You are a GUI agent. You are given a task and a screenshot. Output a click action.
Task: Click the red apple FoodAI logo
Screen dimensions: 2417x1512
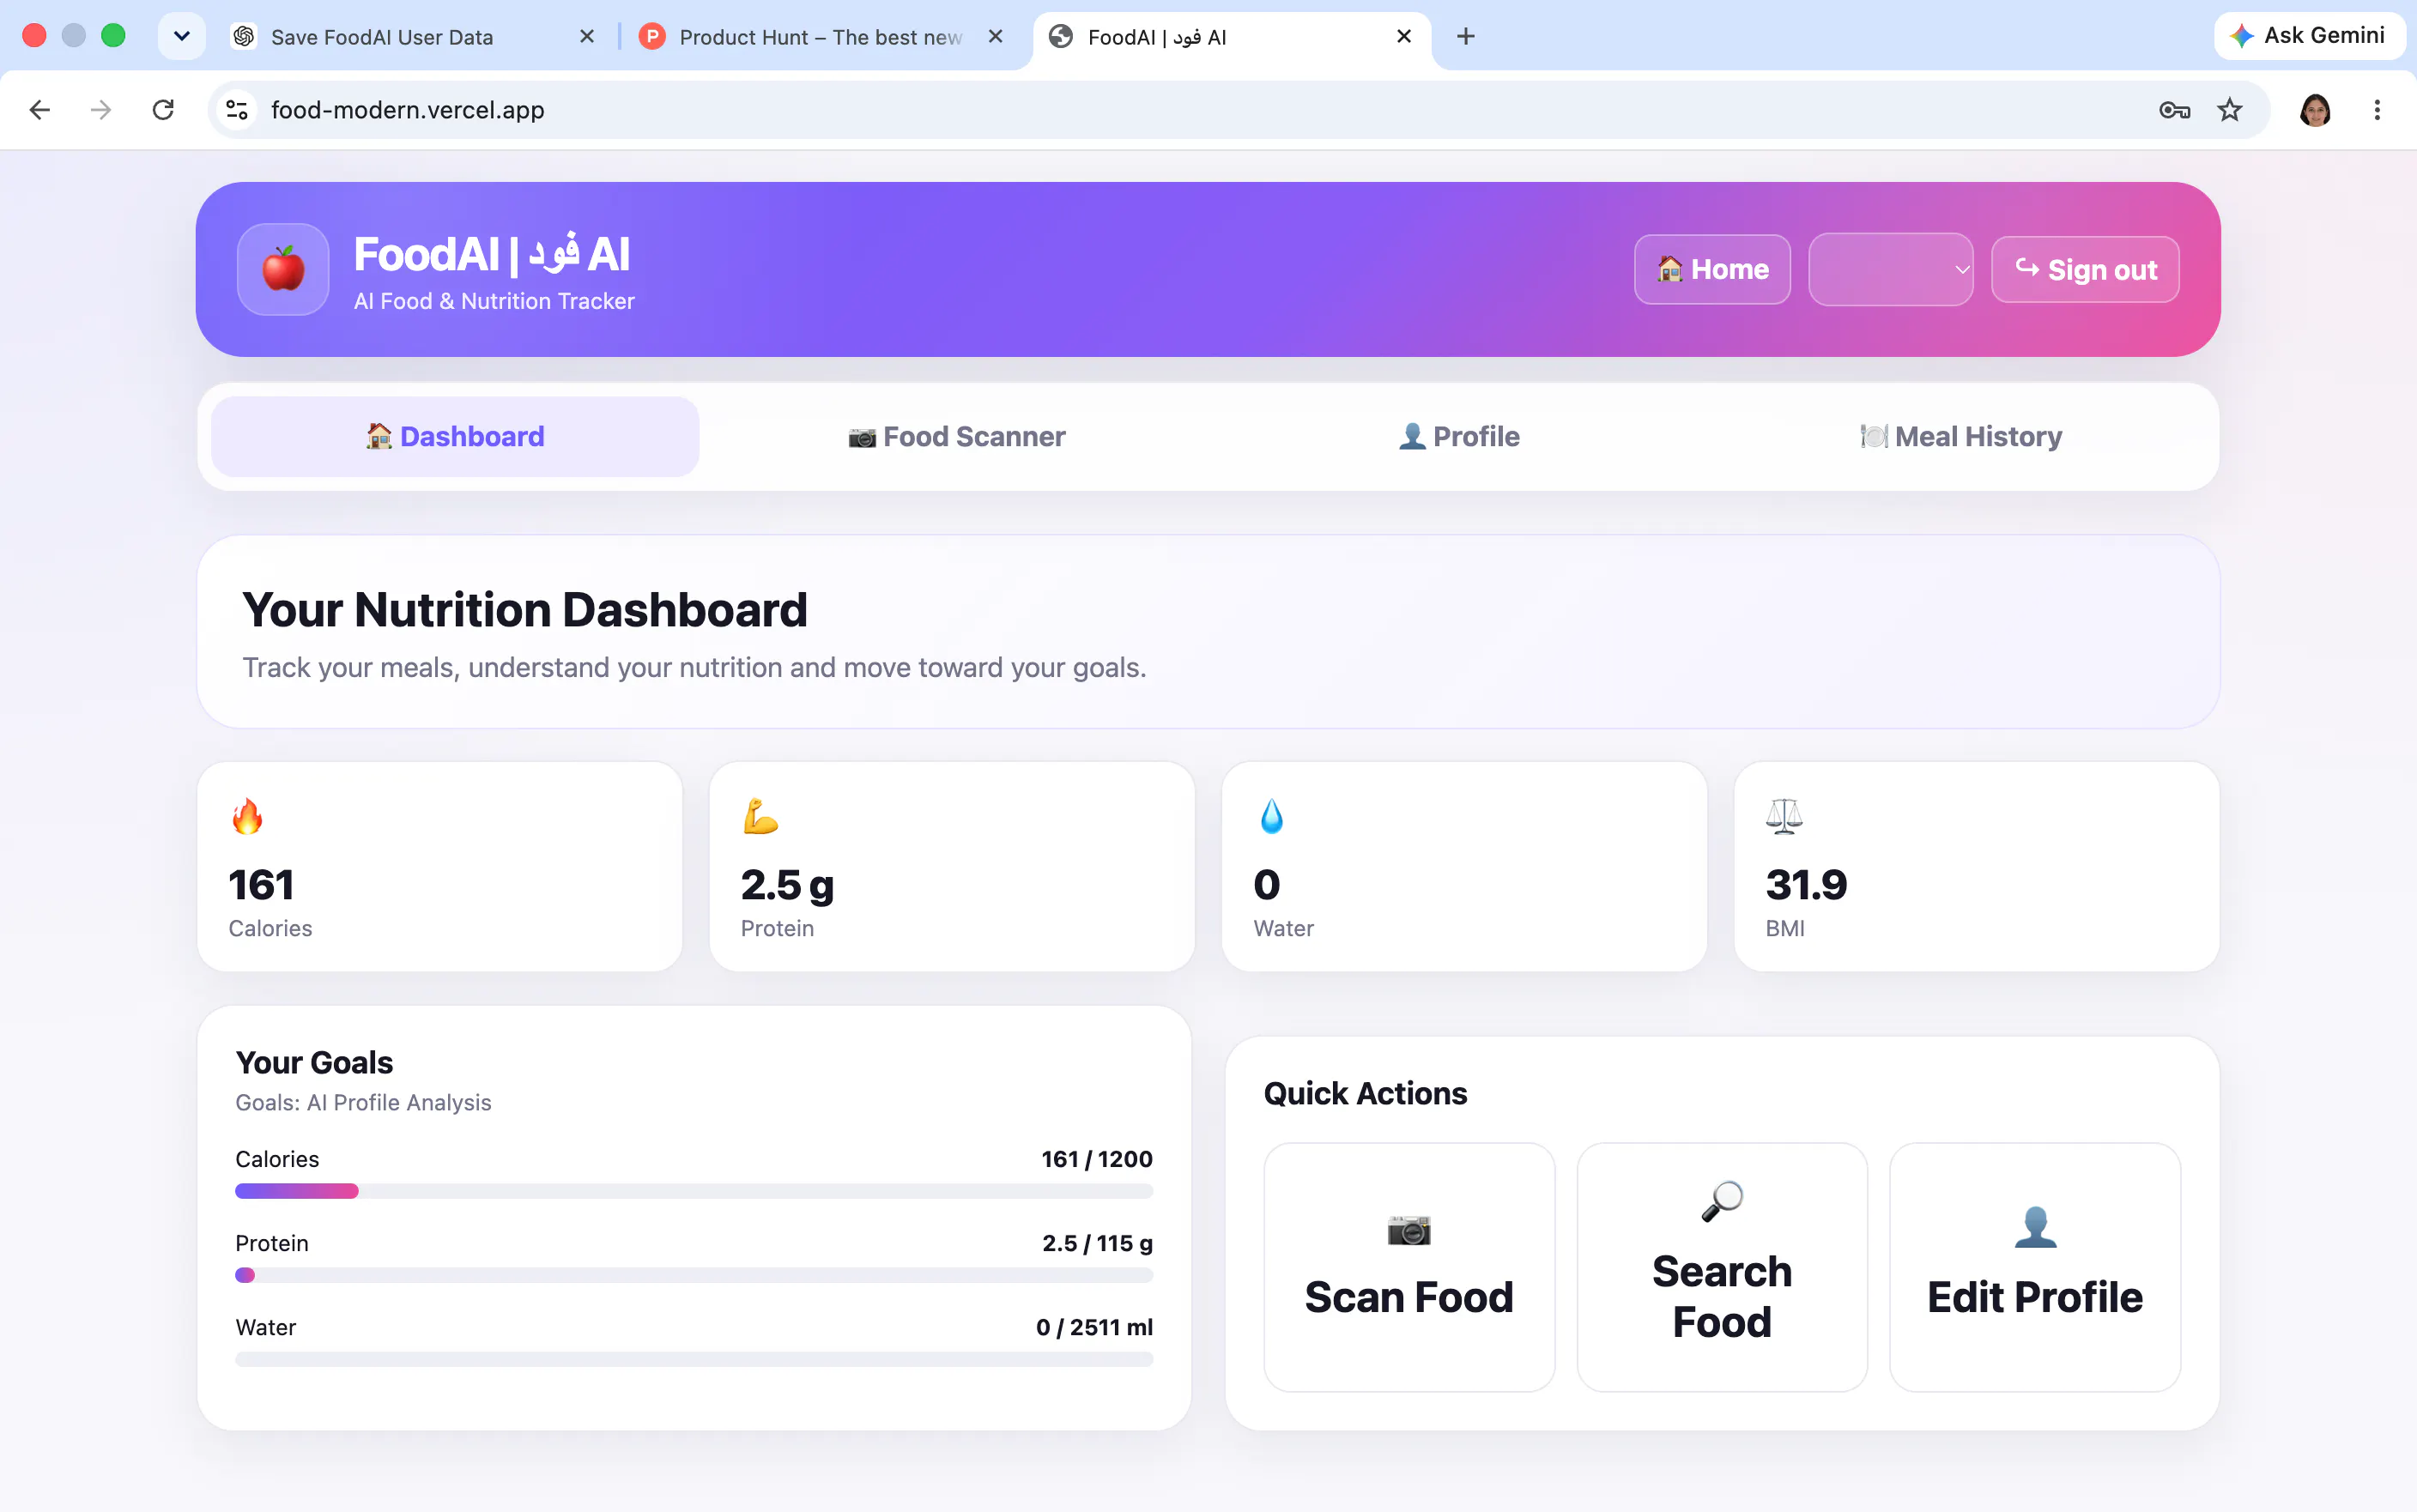coord(283,269)
